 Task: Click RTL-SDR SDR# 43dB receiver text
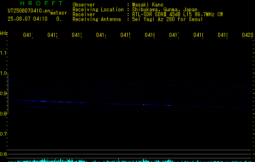(178, 15)
